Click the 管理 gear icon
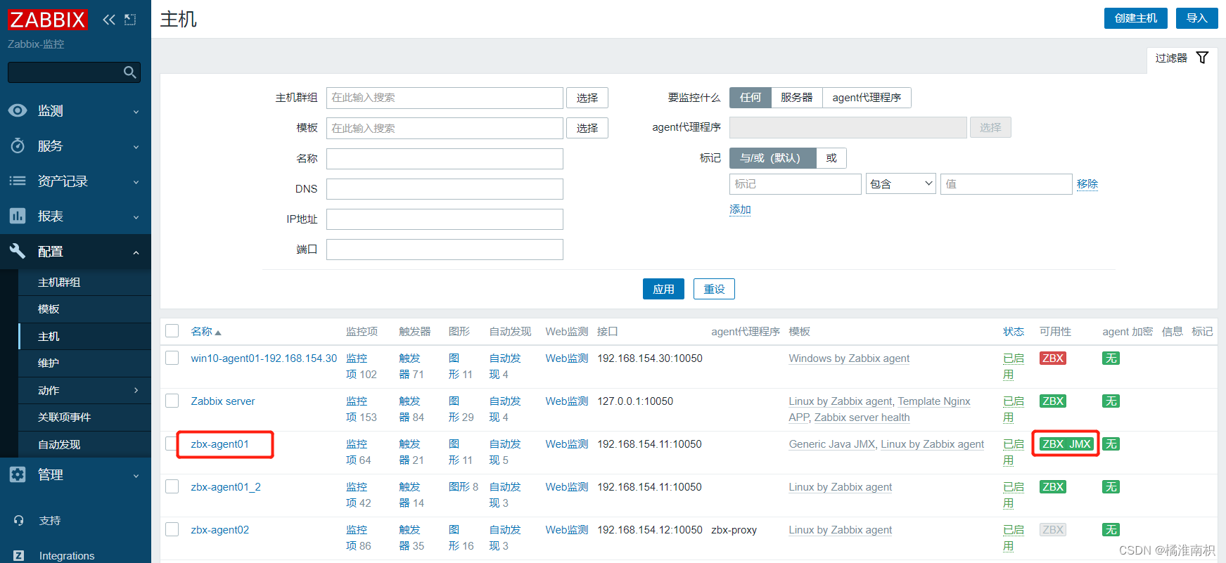Viewport: 1226px width, 563px height. point(18,474)
